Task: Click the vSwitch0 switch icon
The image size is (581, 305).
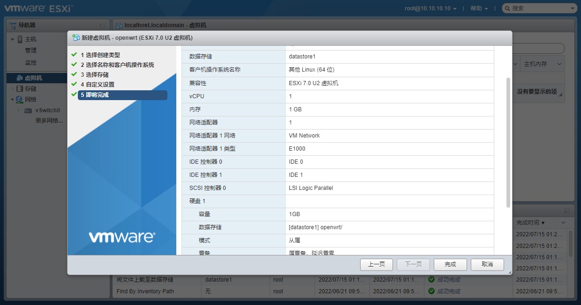Action: tap(28, 111)
